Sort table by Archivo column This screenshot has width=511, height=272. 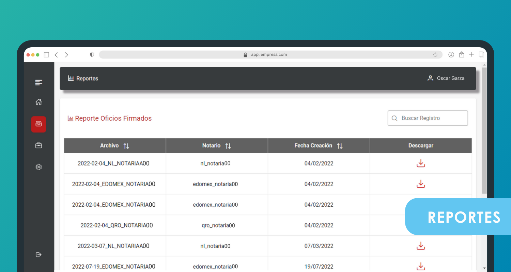click(x=126, y=146)
